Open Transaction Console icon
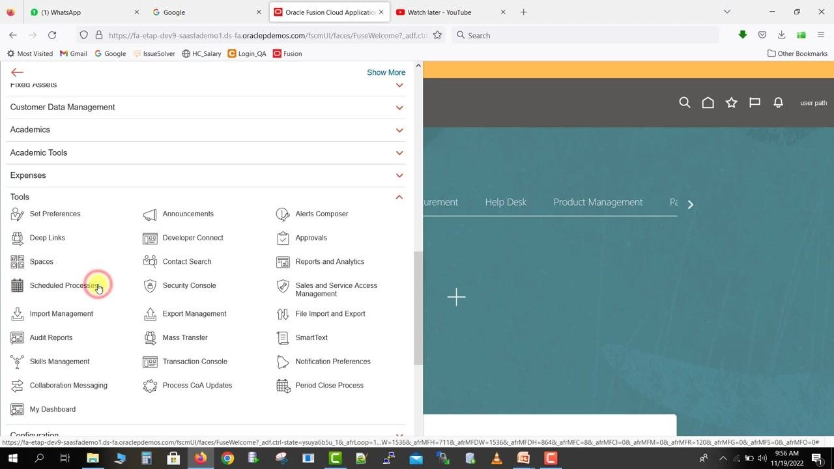 point(150,362)
